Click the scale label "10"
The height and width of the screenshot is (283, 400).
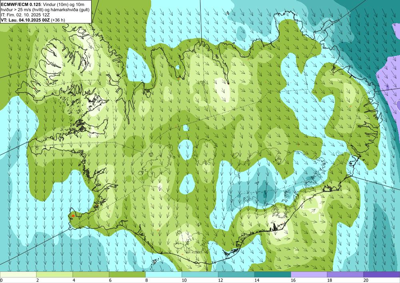(184, 280)
